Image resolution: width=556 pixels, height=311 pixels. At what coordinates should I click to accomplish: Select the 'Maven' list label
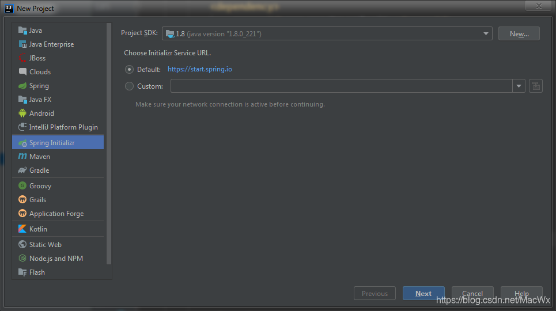tap(40, 157)
